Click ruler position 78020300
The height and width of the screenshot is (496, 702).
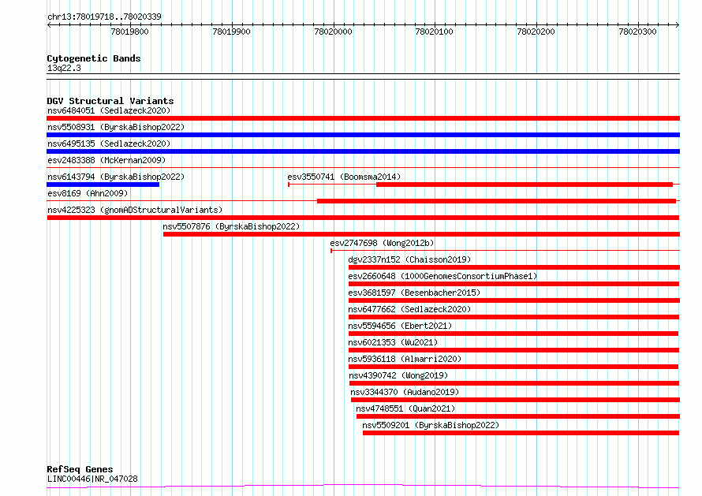click(637, 32)
